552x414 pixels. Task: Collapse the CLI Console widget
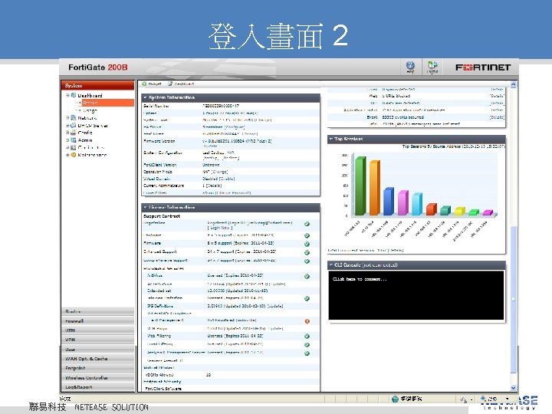331,264
